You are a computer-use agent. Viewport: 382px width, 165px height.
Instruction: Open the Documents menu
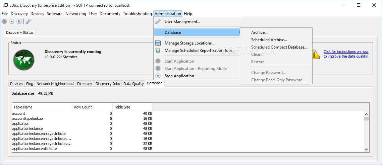coord(110,14)
